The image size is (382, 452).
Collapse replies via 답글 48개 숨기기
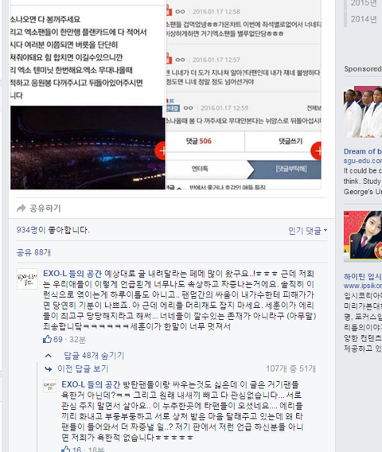pyautogui.click(x=94, y=356)
